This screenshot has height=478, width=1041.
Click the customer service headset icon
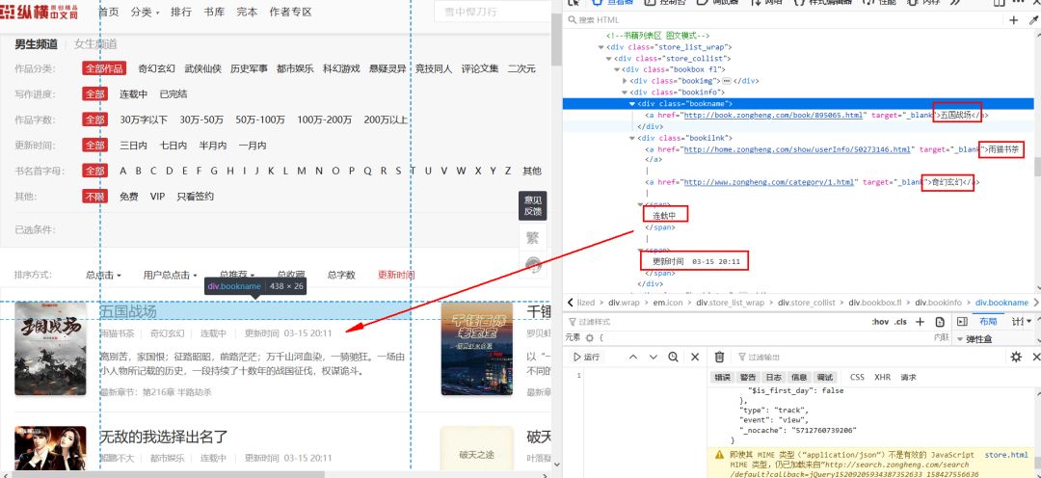(x=533, y=266)
